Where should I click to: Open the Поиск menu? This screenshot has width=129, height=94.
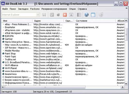pos(13,9)
